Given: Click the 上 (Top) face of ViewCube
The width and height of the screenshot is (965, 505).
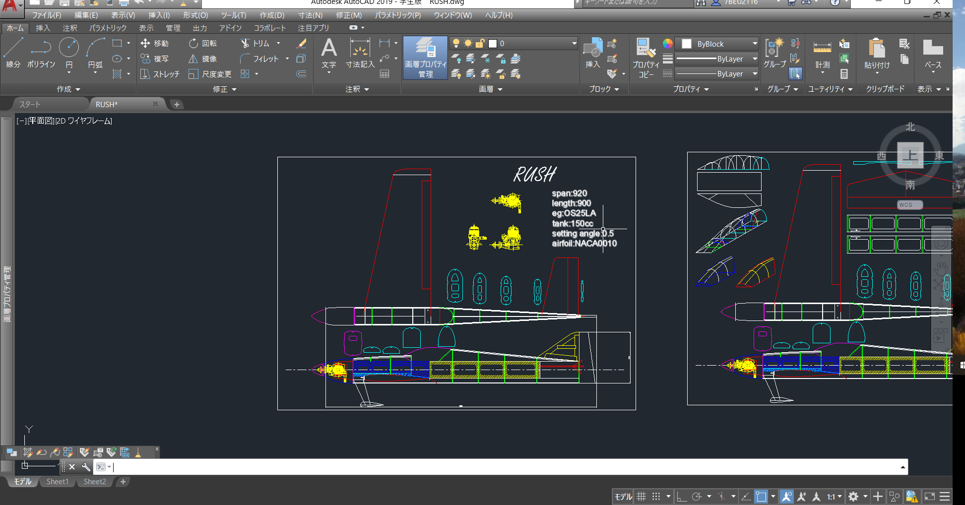Looking at the screenshot, I should (910, 155).
